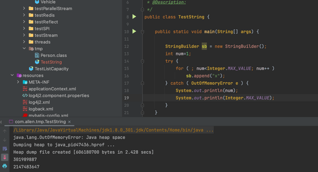Click the TestListCapacity class icon

[31, 68]
